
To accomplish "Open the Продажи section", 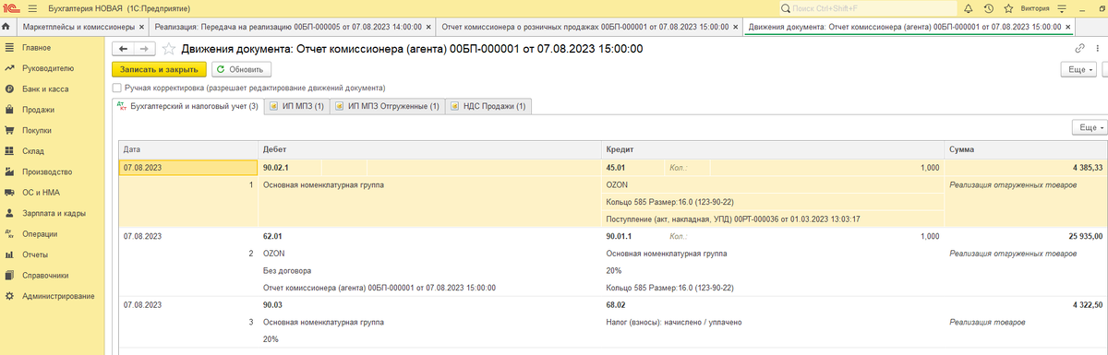I will pos(38,110).
